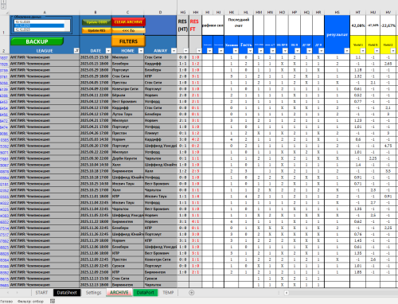Click home team cell 'Лутон Таун'
Image resolution: width=398 pixels, height=304 pixels.
click(127, 114)
